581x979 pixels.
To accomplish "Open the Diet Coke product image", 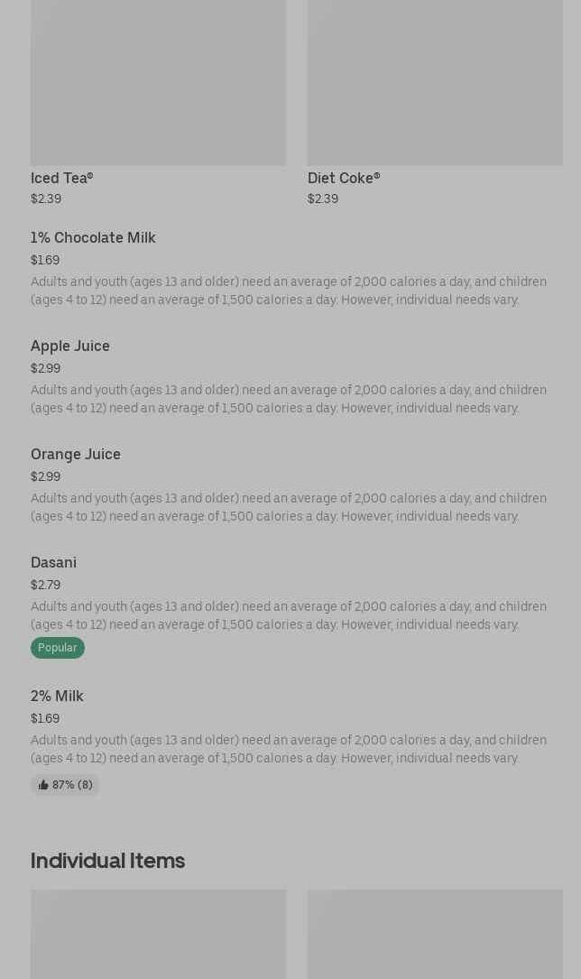I will point(435,82).
